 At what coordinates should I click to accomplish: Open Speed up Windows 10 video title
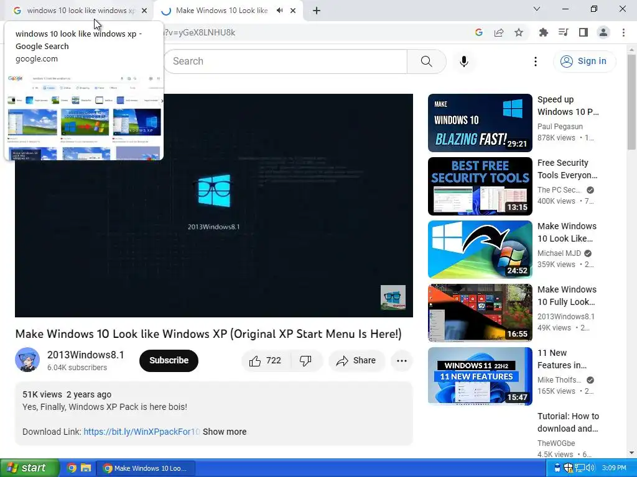pyautogui.click(x=568, y=106)
